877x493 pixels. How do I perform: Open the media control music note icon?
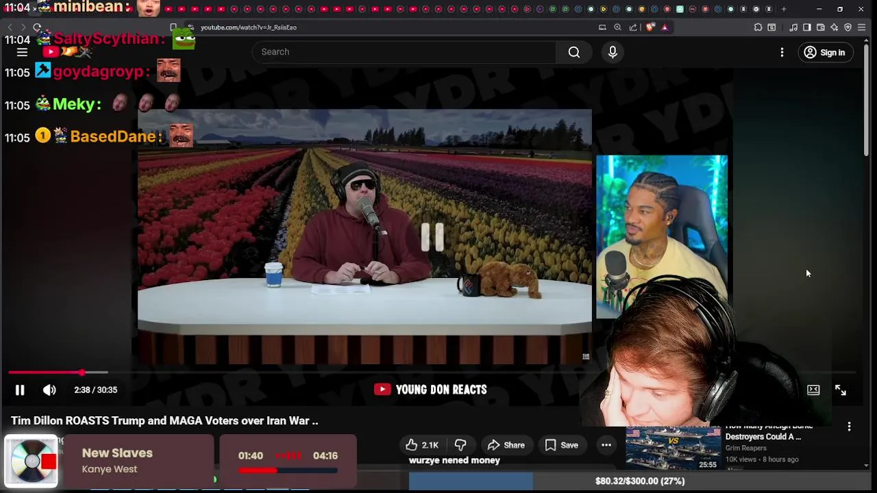tap(793, 27)
